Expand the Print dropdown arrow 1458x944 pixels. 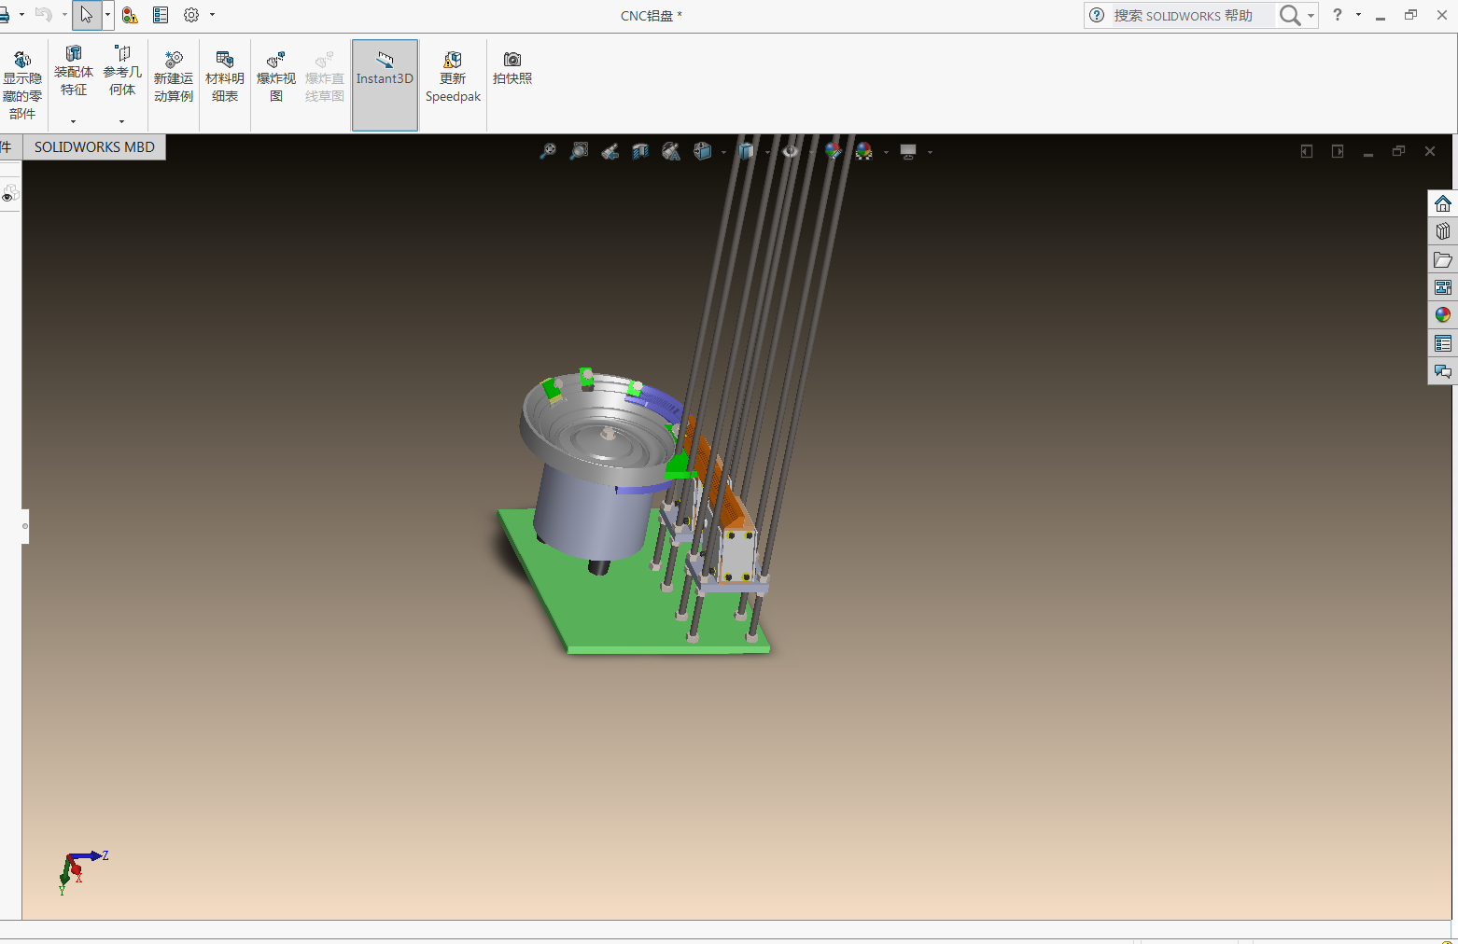tap(21, 15)
